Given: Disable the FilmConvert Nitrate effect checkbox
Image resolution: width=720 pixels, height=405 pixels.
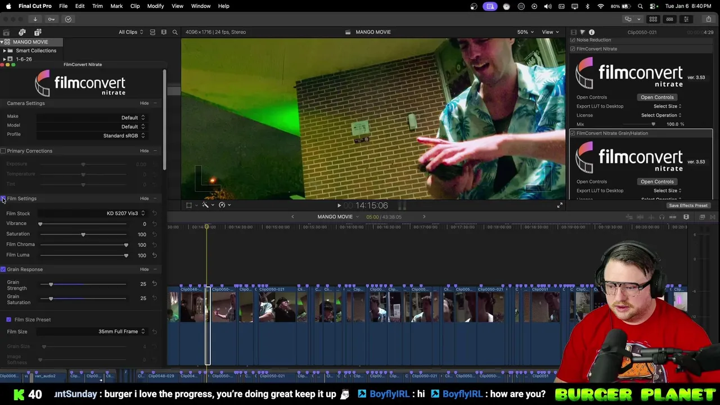Looking at the screenshot, I should click(573, 49).
